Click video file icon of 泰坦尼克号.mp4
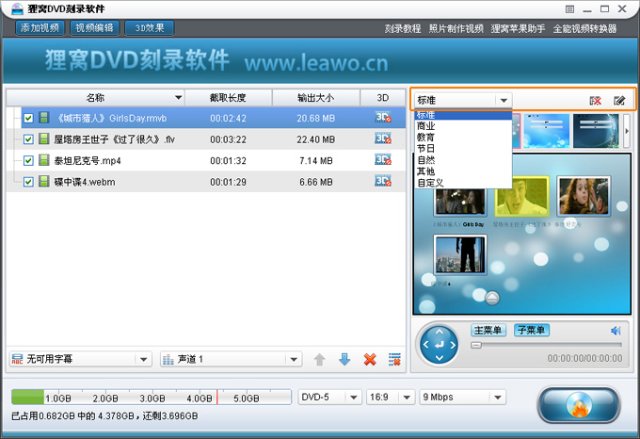The height and width of the screenshot is (439, 640). click(43, 160)
